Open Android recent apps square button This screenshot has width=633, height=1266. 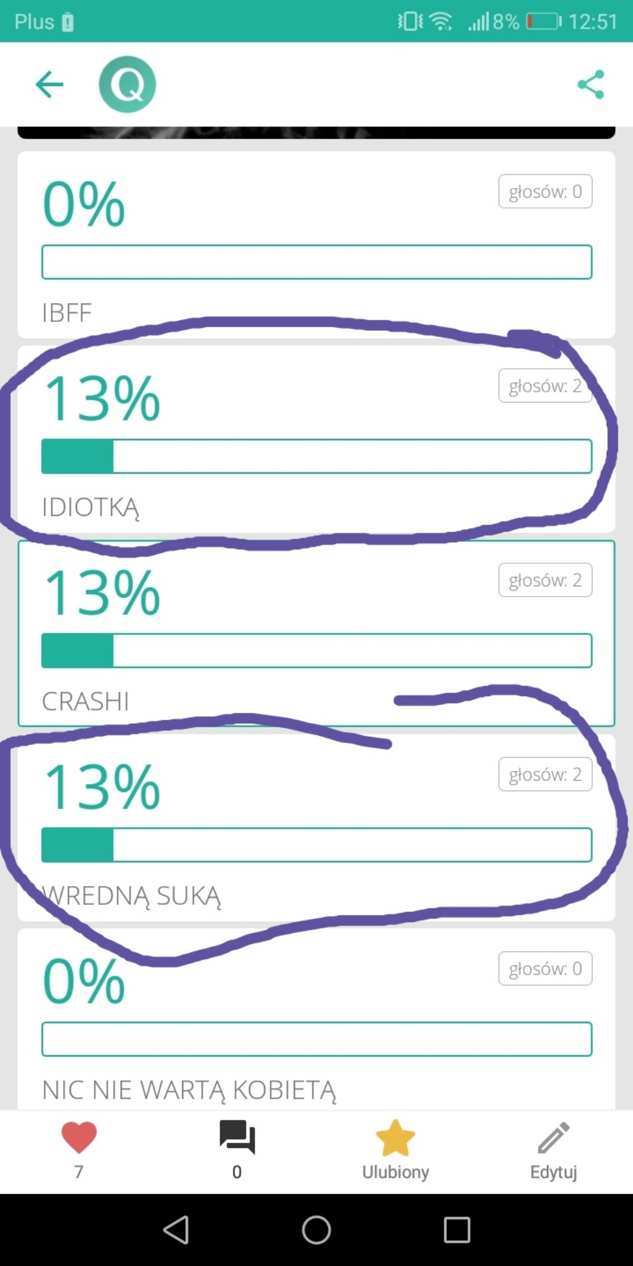point(457,1230)
